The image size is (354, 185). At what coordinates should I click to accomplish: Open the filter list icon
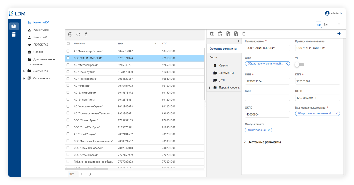click(339, 25)
